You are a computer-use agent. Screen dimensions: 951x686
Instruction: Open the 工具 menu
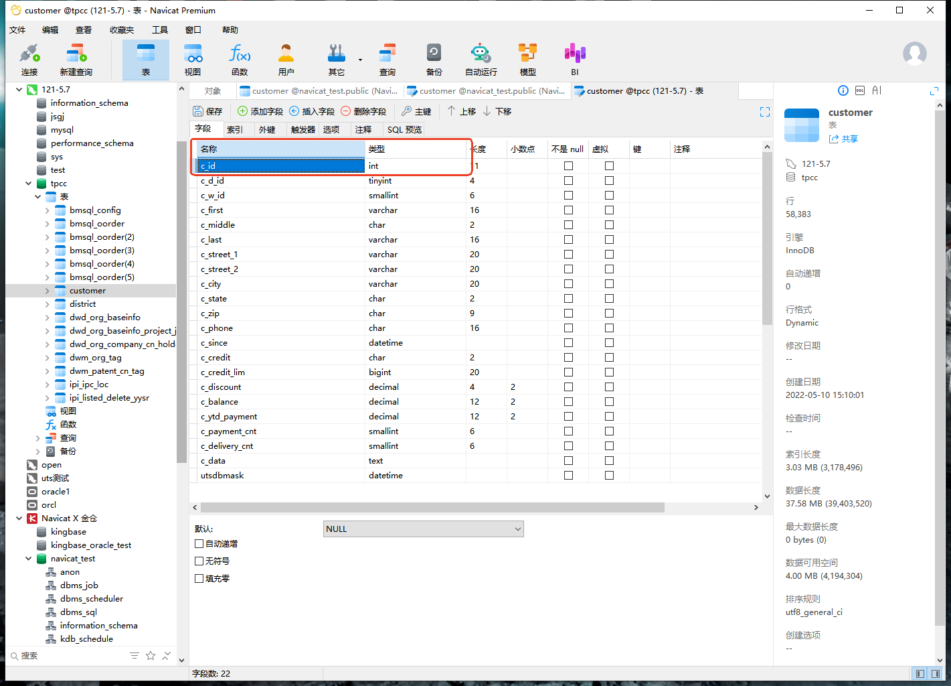pos(160,29)
